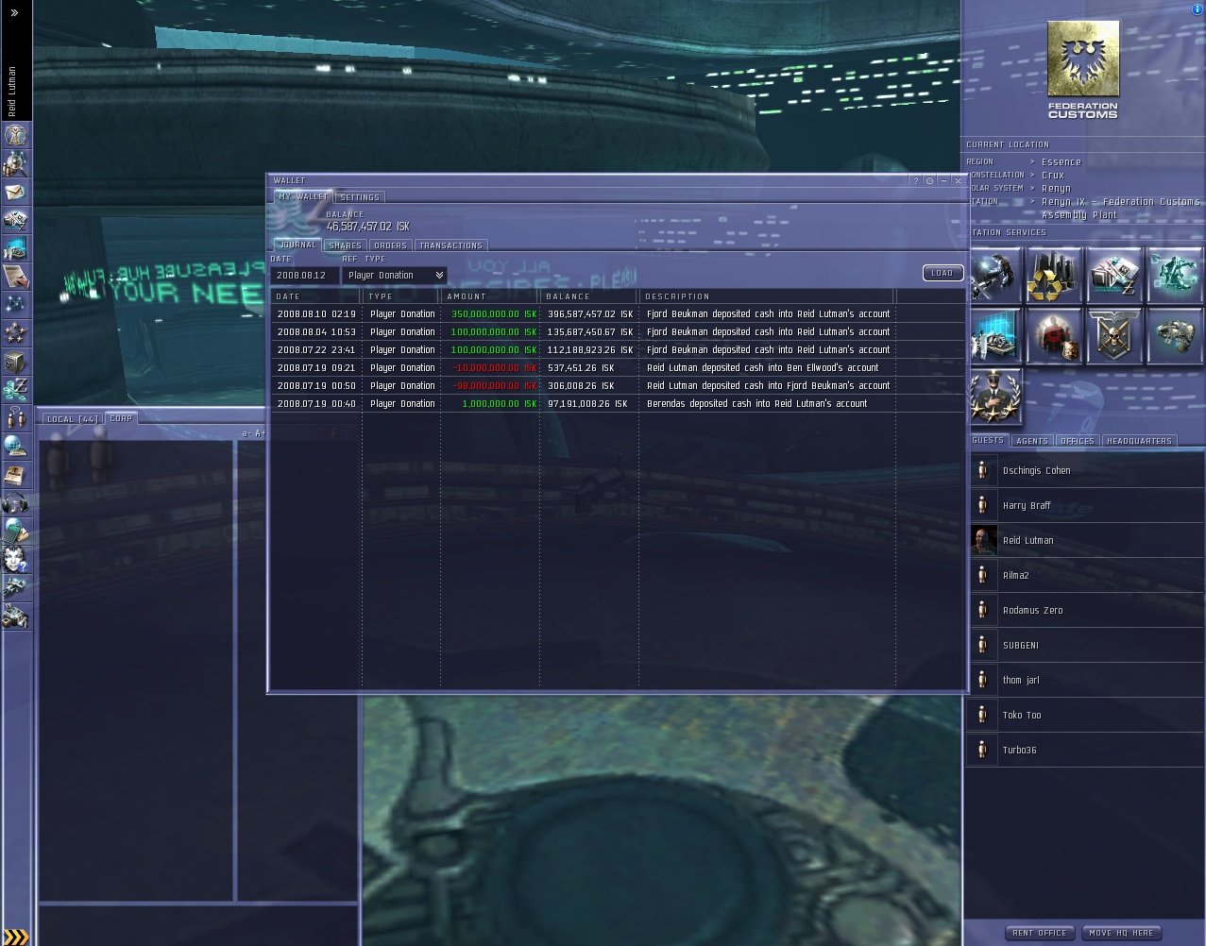Open the Repairshop station service
This screenshot has height=946, width=1206.
995,276
